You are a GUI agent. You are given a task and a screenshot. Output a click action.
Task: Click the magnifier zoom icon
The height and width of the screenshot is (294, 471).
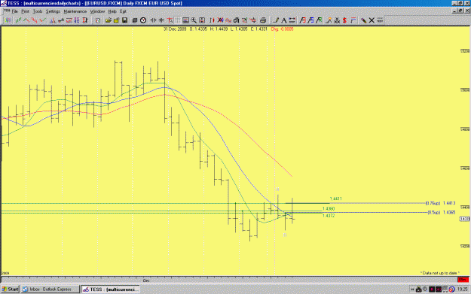click(x=194, y=20)
